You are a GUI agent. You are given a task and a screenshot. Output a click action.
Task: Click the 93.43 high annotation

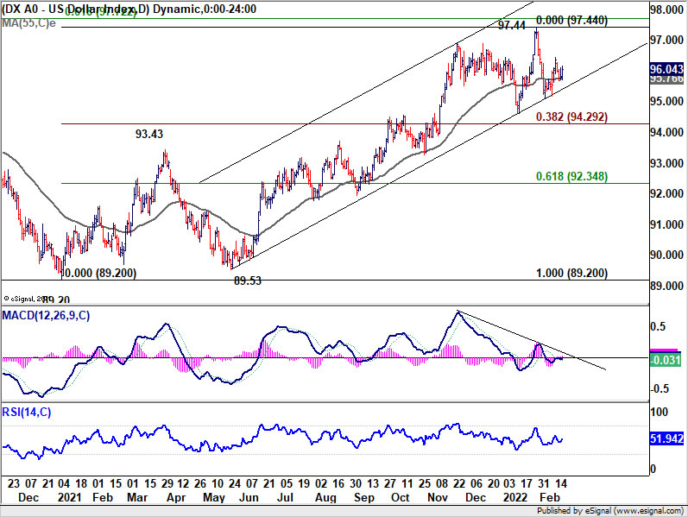click(x=149, y=134)
